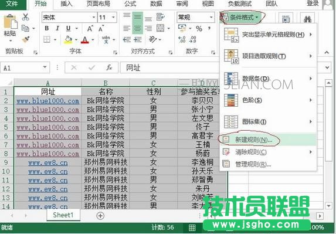Image resolution: width=336 pixels, height=234 pixels.
Task: Apply comma style
Action: coord(209,28)
